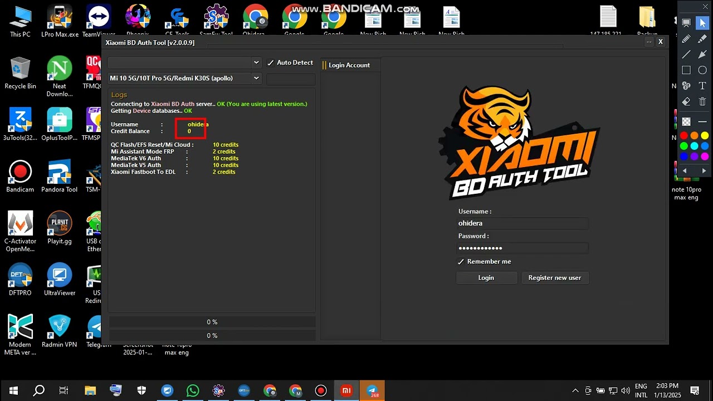The width and height of the screenshot is (713, 401).
Task: Open 3uTools desktop shortcut
Action: (20, 124)
